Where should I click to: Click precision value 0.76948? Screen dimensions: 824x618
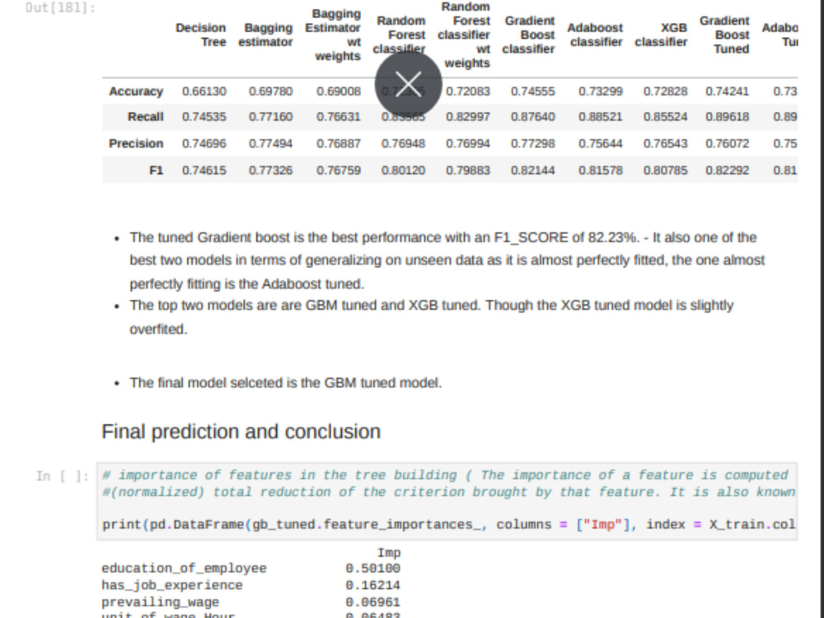pos(403,143)
